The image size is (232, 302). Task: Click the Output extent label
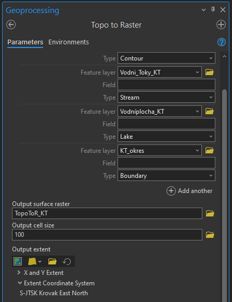pos(31,249)
